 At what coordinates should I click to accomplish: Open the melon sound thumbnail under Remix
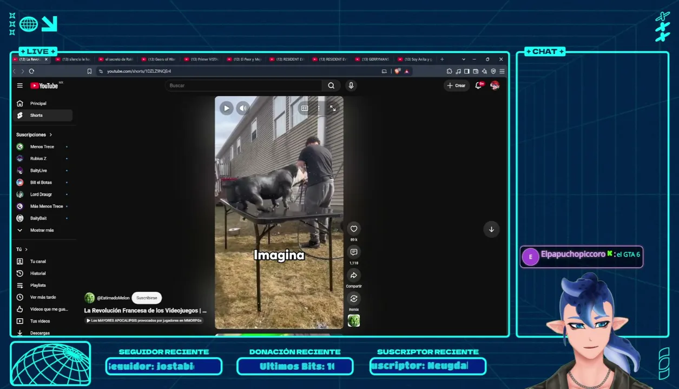354,321
